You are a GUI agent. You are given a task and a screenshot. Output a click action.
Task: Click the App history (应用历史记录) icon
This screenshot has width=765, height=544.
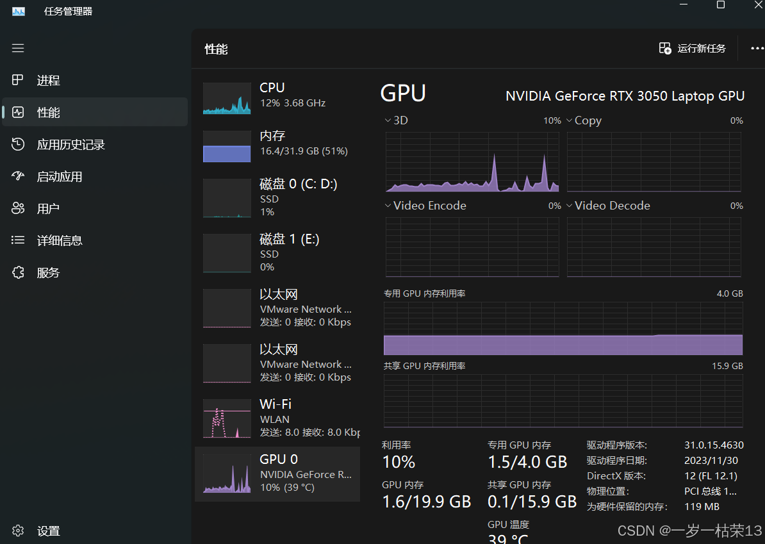pyautogui.click(x=18, y=144)
